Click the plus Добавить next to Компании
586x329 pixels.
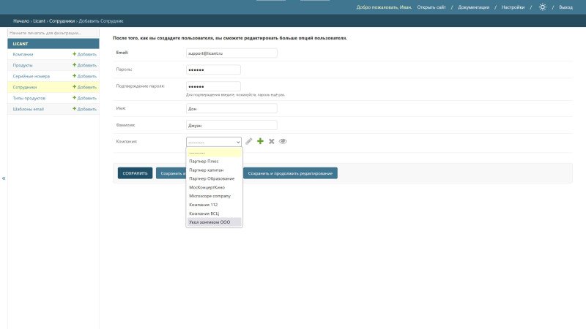pos(84,54)
